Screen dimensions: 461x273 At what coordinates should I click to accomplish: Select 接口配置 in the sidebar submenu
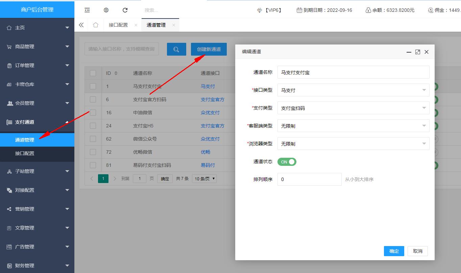(37, 153)
